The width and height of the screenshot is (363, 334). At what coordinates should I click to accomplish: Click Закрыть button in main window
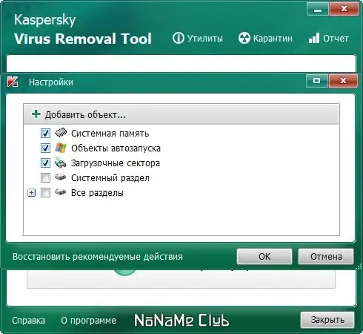[x=327, y=320]
